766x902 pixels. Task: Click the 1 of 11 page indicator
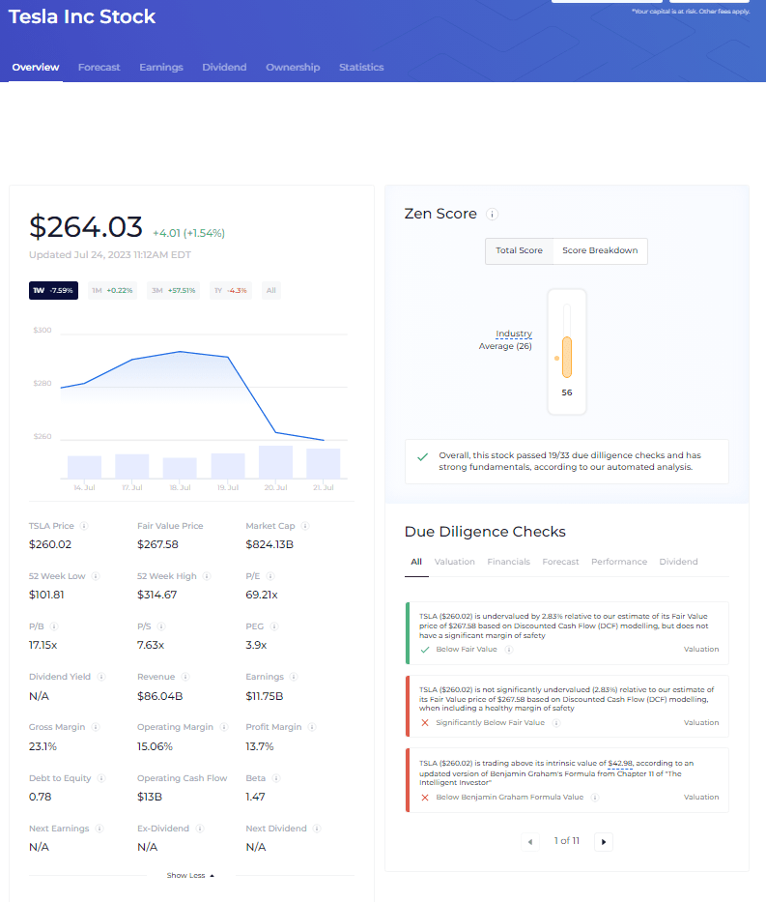[x=567, y=841]
